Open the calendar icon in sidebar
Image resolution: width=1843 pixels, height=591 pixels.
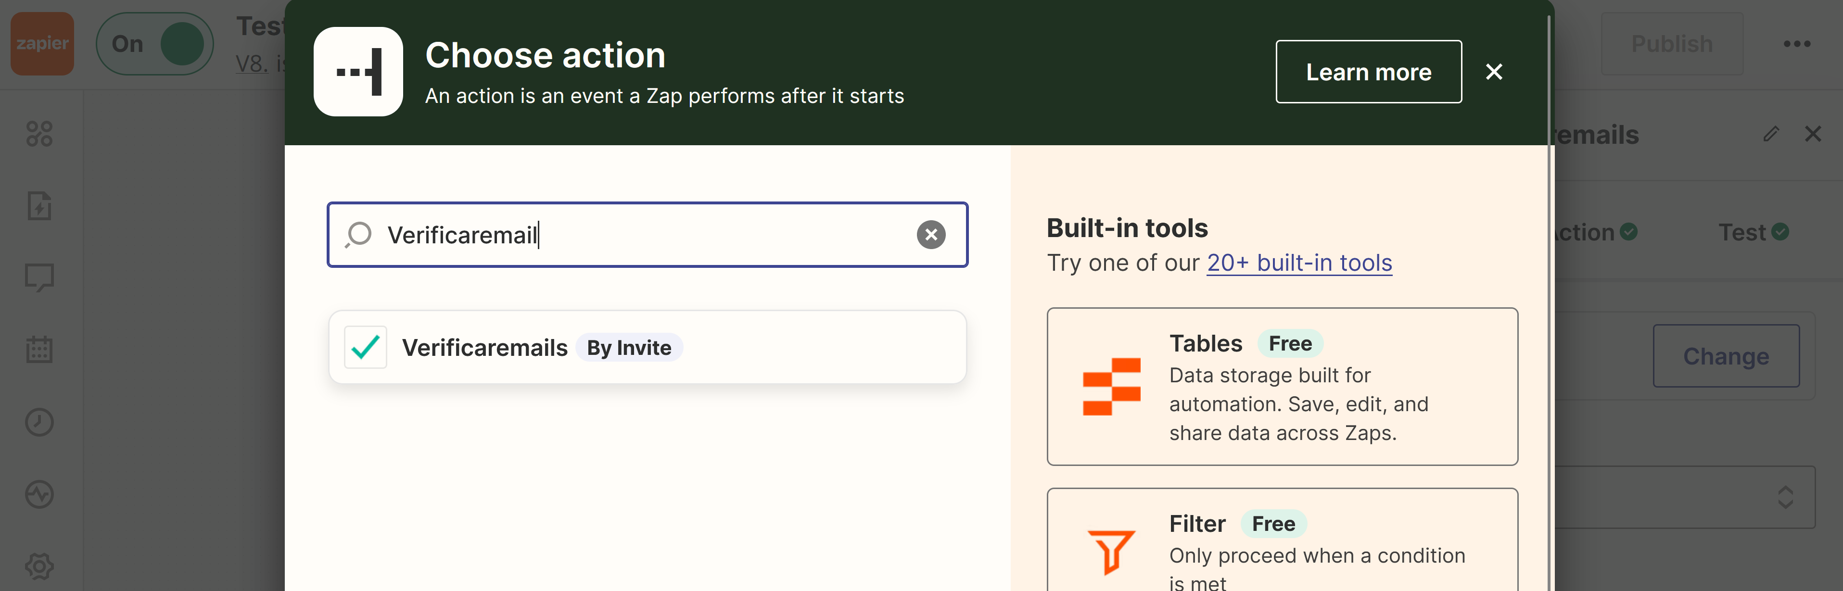click(39, 350)
